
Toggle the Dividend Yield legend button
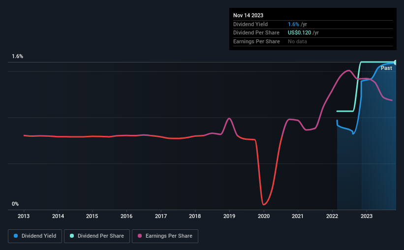click(35, 236)
